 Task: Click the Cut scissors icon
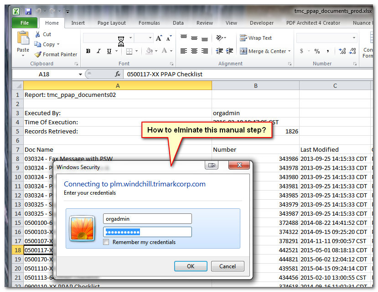pos(37,34)
